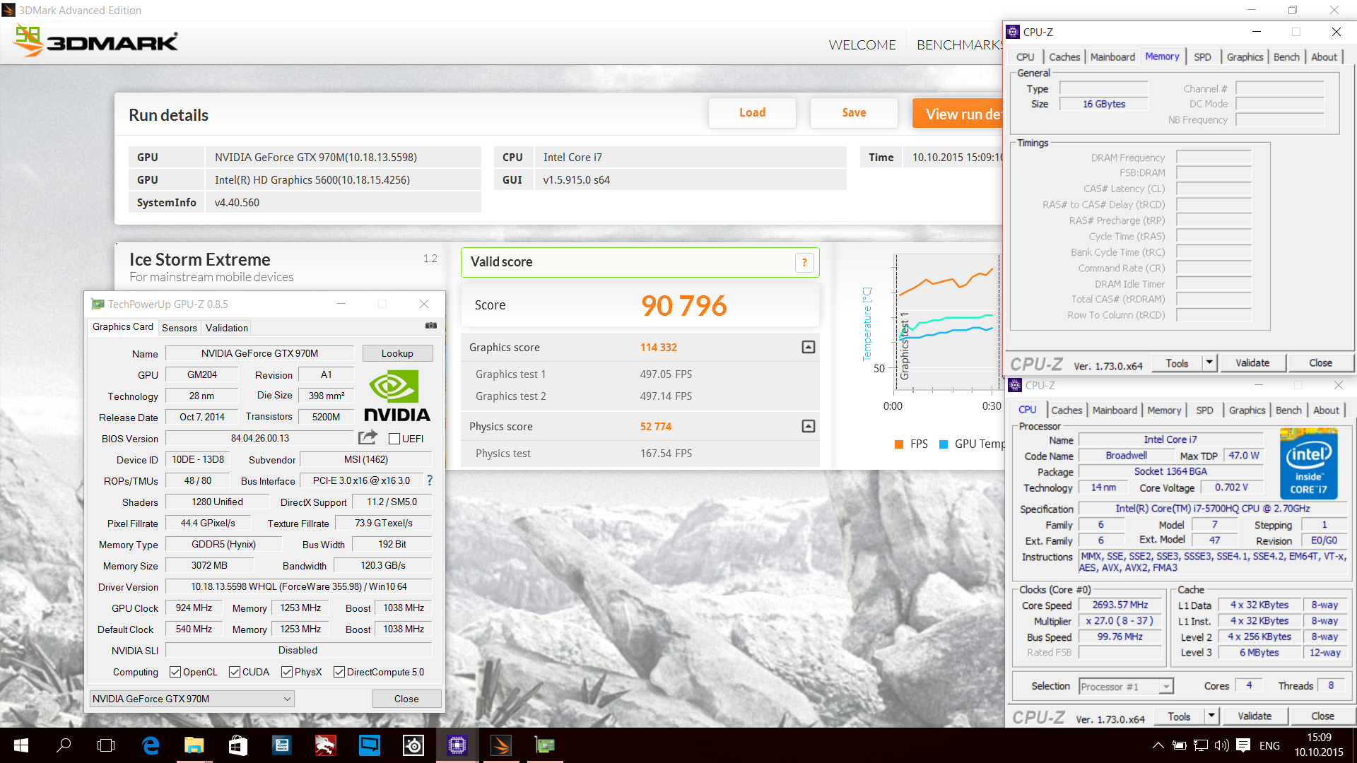
Task: Click the blue GPU Temp legend swatch
Action: pyautogui.click(x=944, y=444)
